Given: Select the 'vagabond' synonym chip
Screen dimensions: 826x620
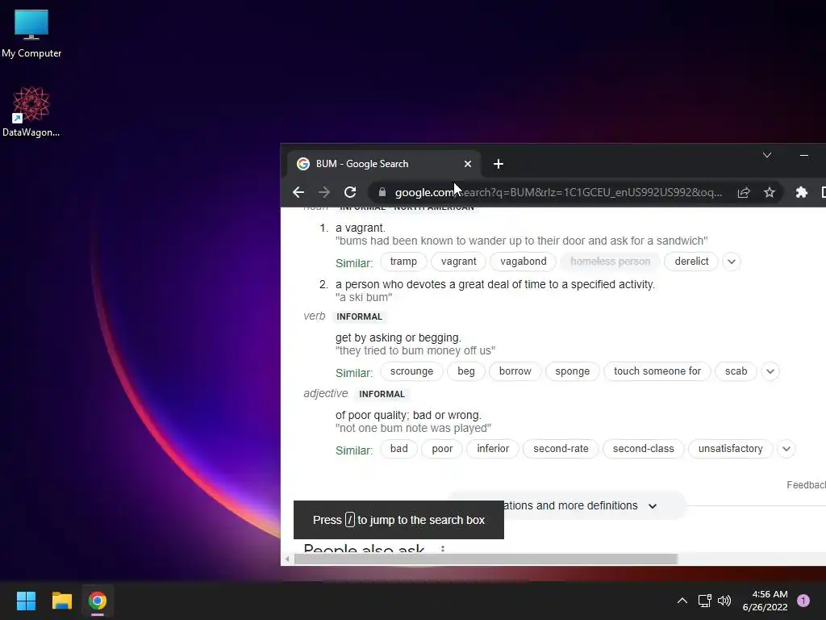Looking at the screenshot, I should [523, 262].
